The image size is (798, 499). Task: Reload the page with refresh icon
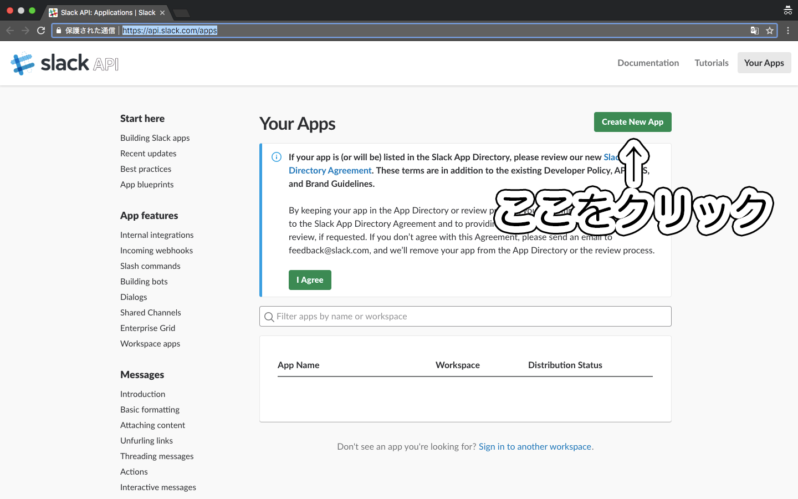point(41,30)
